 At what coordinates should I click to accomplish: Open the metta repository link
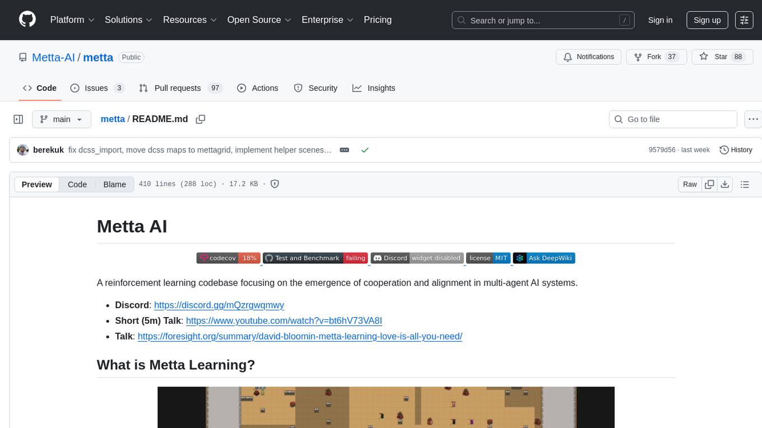click(x=98, y=57)
